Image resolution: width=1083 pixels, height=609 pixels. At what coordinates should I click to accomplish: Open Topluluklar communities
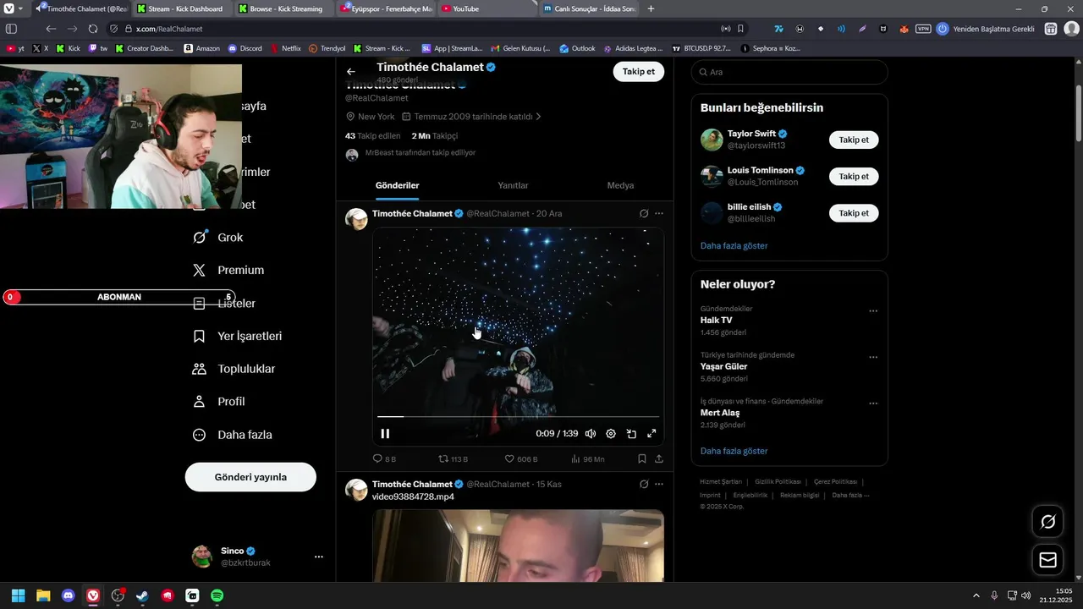pyautogui.click(x=234, y=369)
